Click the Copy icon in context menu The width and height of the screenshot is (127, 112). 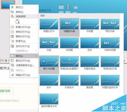tap(12, 12)
